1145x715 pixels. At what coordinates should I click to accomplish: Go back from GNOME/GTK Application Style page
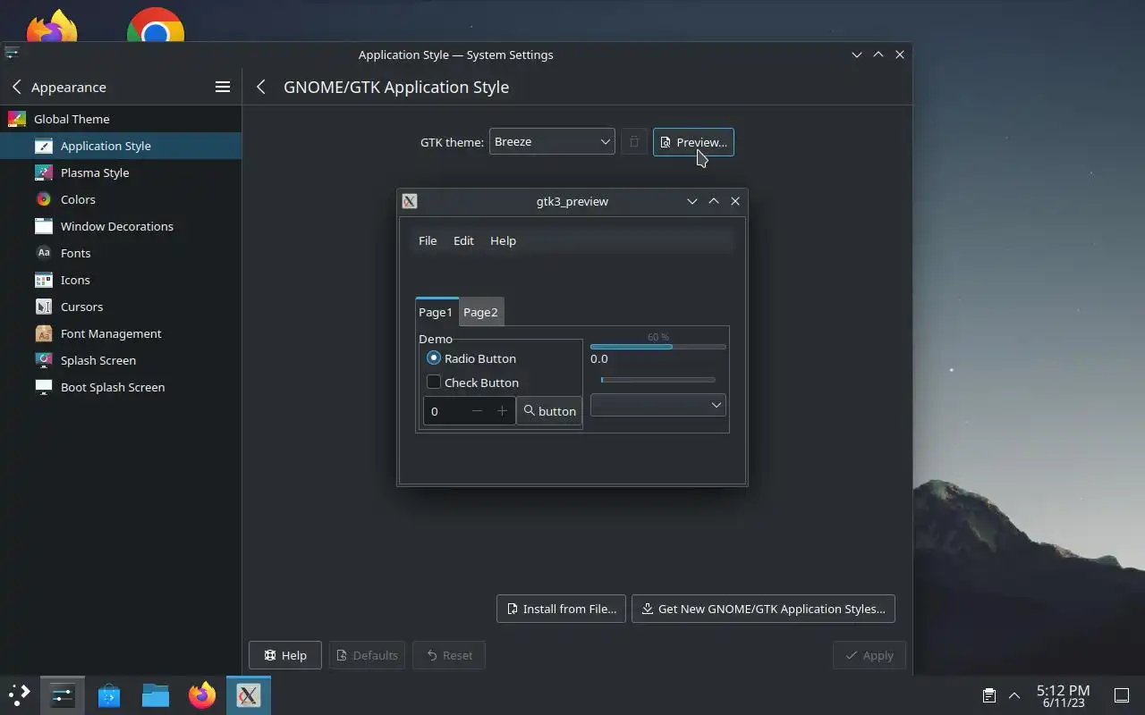click(261, 87)
